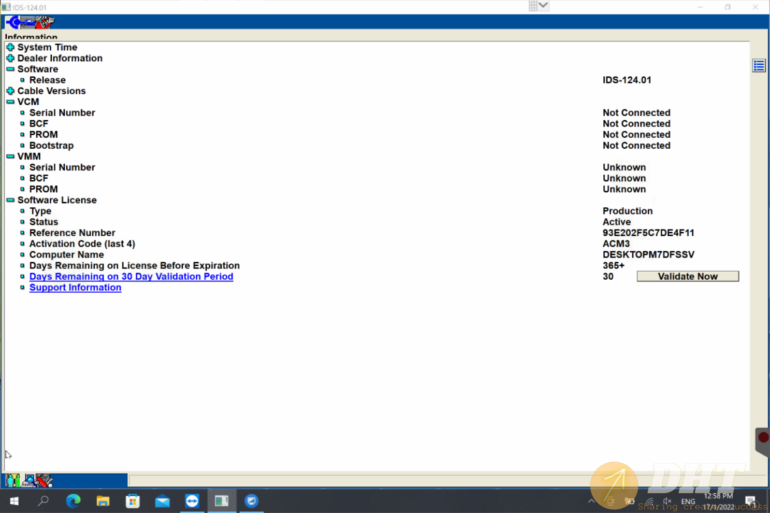The width and height of the screenshot is (770, 513).
Task: Collapse the Software License section
Action: click(10, 200)
